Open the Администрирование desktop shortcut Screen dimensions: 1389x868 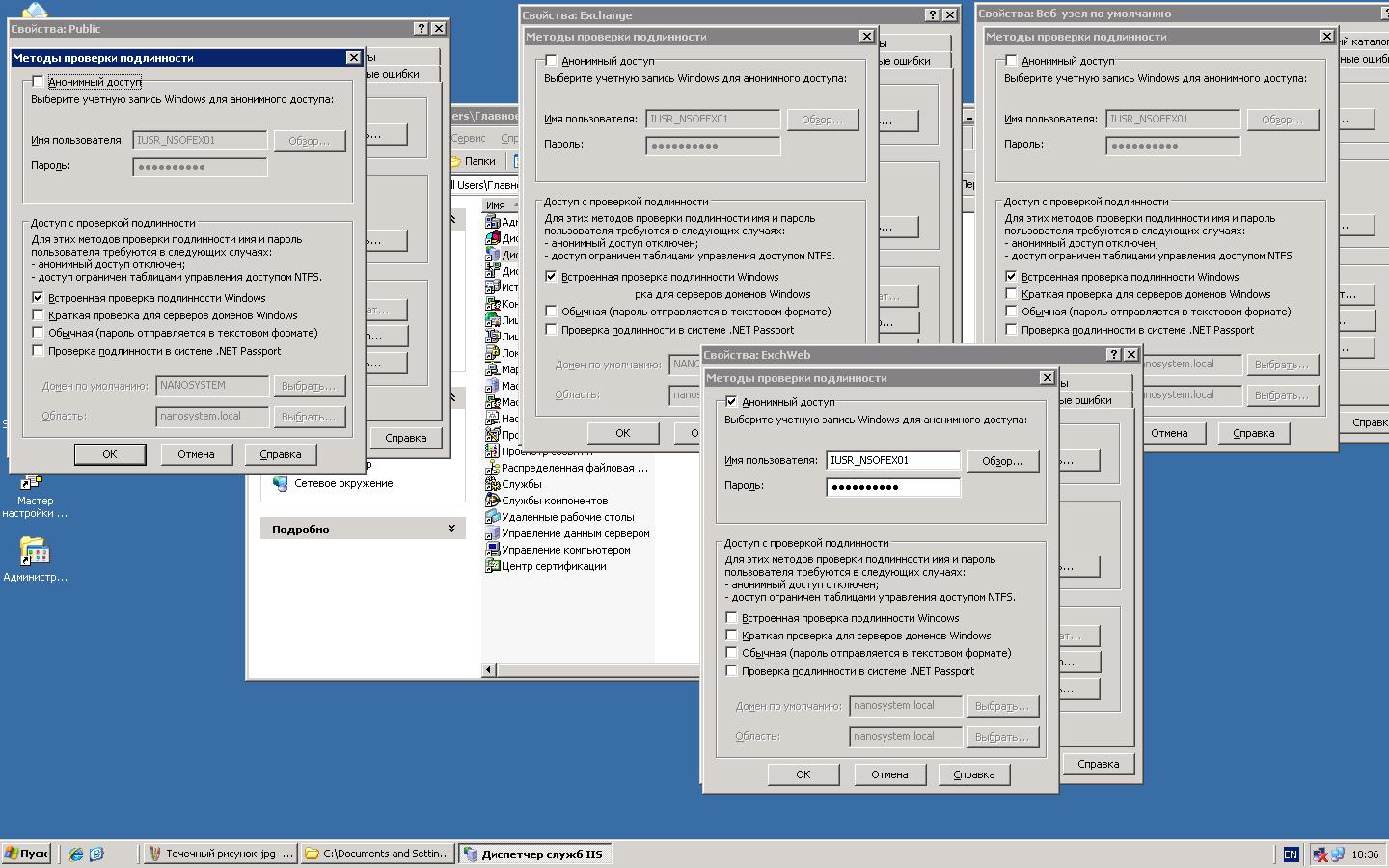click(x=35, y=553)
